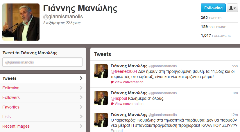Toggle the blue Following button
Image resolution: width=240 pixels, height=132 pixels.
(x=213, y=8)
